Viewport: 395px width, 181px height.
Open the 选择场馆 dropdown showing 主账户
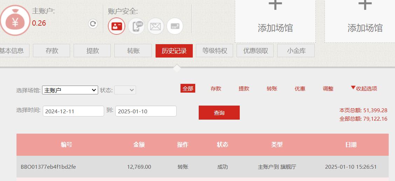point(70,90)
